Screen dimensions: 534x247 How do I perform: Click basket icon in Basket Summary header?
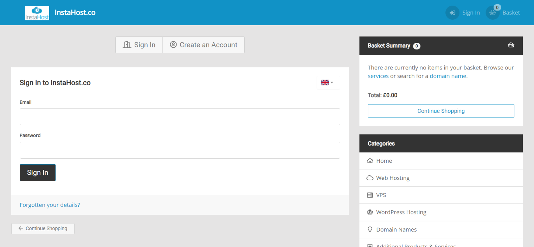(511, 45)
